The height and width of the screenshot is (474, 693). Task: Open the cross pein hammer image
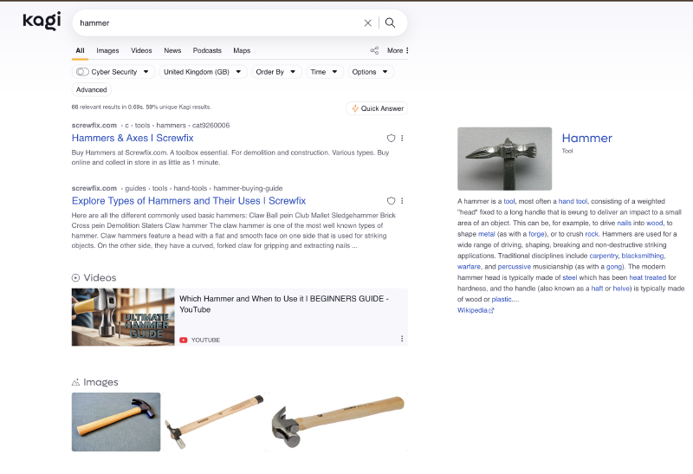coord(214,422)
